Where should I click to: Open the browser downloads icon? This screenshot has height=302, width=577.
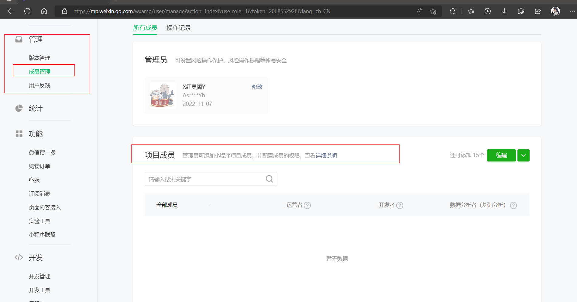click(x=504, y=11)
